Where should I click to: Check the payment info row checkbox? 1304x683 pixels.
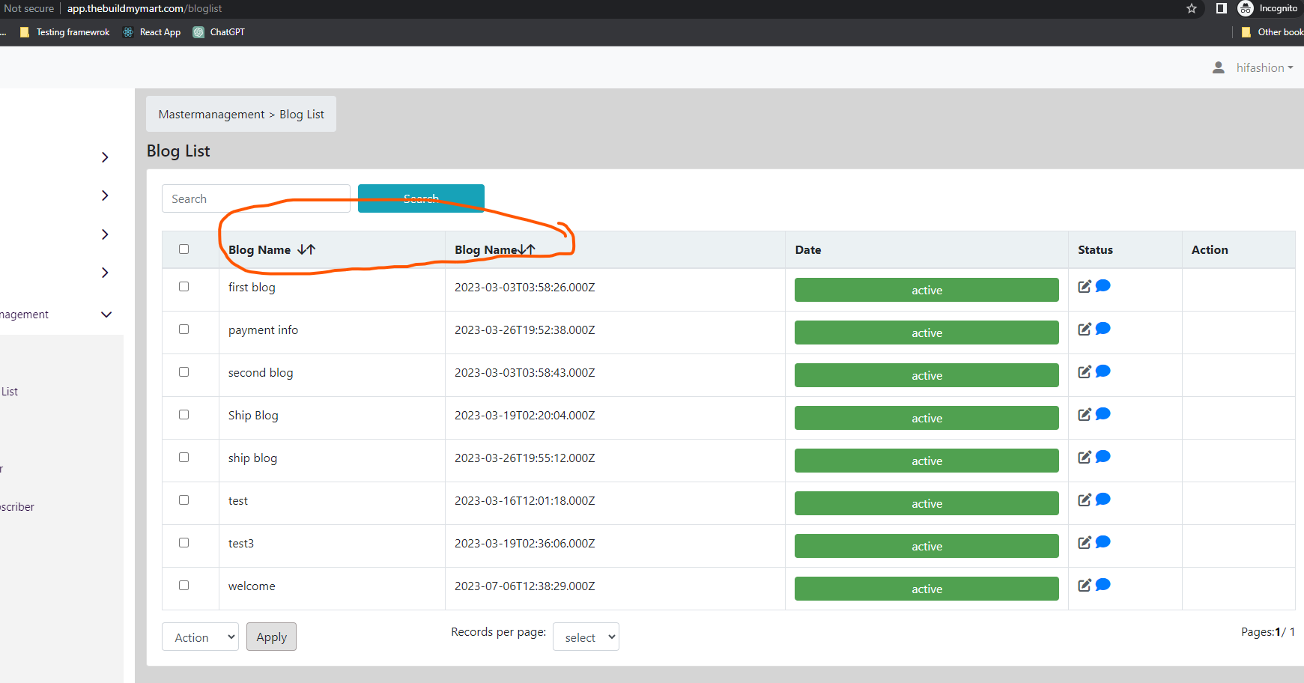184,329
